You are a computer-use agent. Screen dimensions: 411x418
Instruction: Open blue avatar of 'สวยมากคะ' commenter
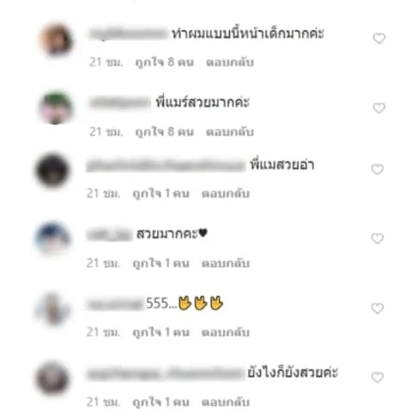click(52, 239)
